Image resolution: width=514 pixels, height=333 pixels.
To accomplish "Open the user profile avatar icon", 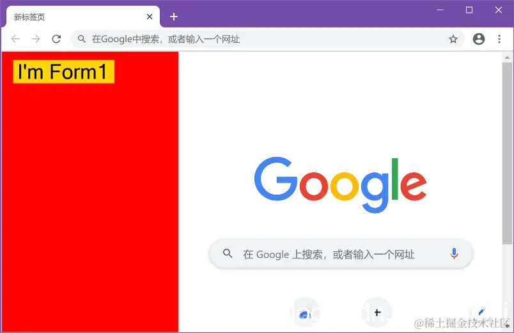I will 479,39.
